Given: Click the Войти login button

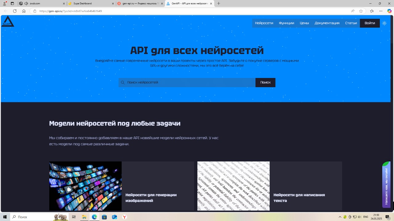Looking at the screenshot, I should (x=370, y=23).
